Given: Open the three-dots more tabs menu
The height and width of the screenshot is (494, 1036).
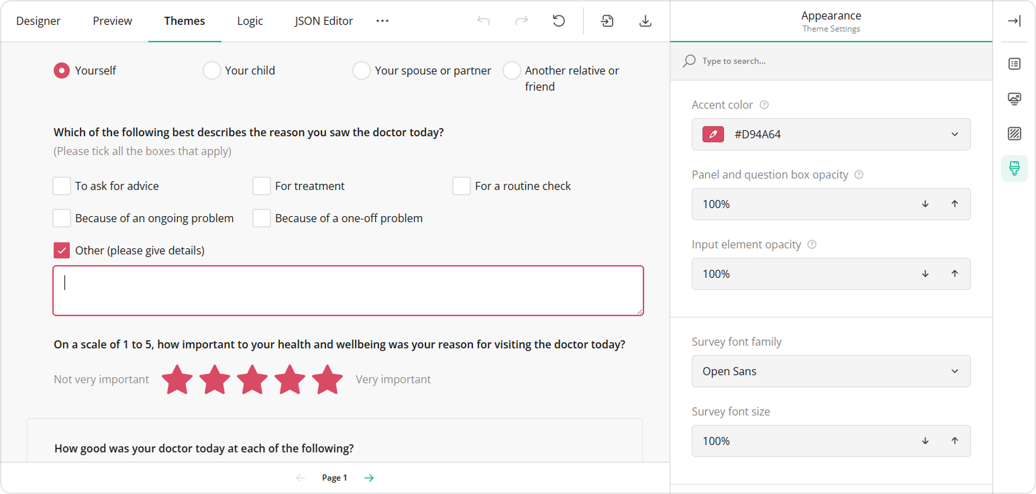Looking at the screenshot, I should [x=382, y=21].
